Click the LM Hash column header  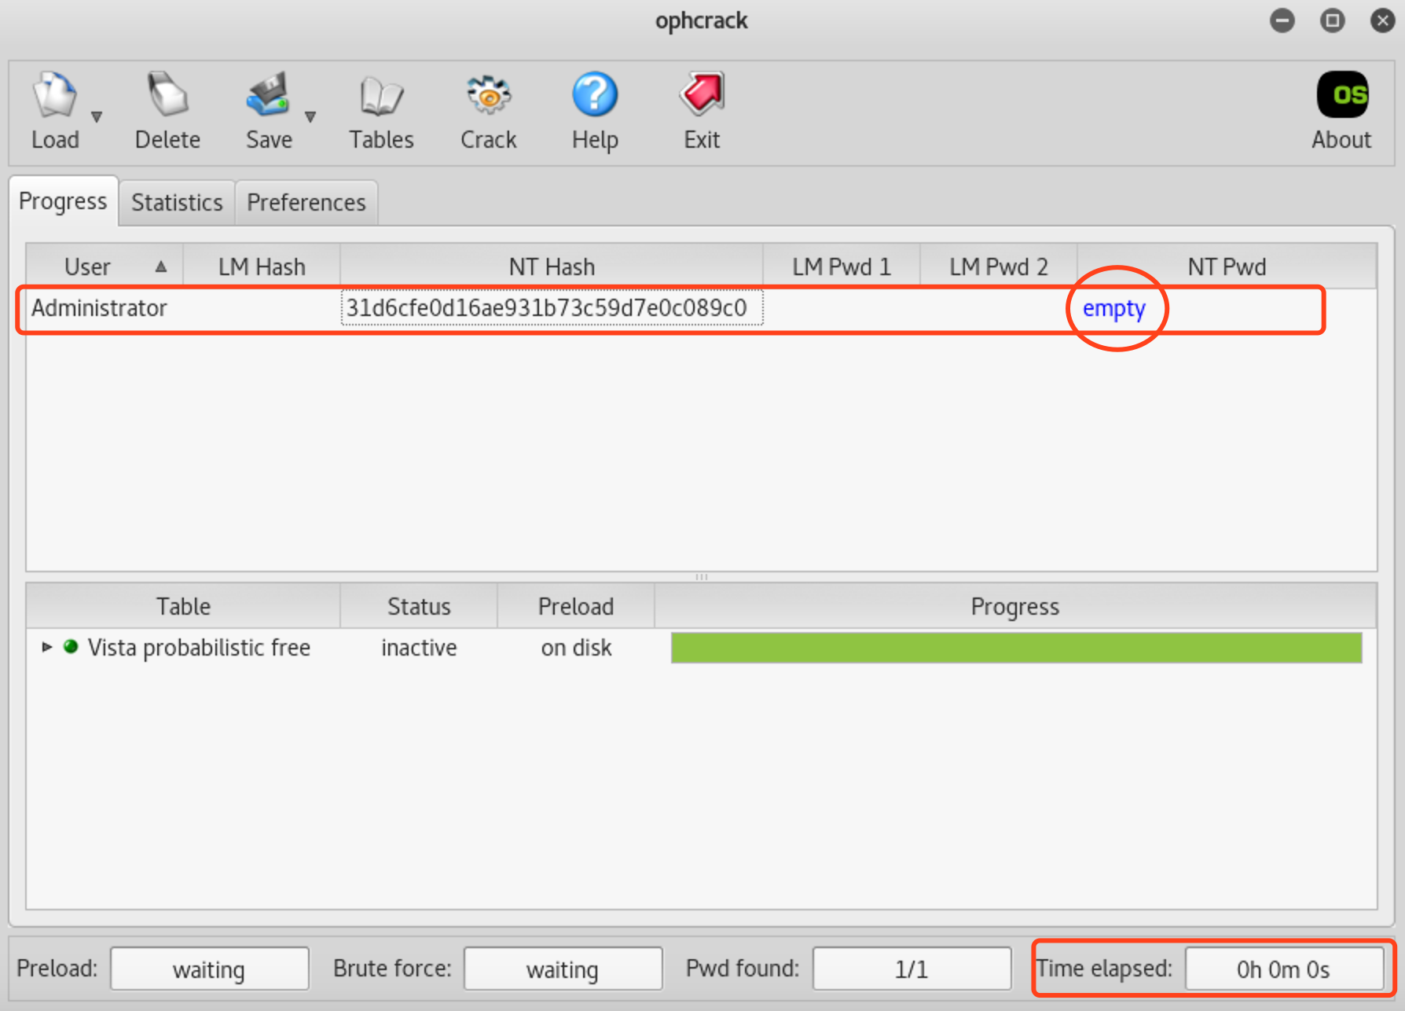coord(262,267)
